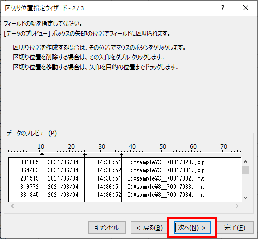Finish the wizard with 完了(F)
Image resolution: width=258 pixels, height=239 pixels.
(235, 227)
